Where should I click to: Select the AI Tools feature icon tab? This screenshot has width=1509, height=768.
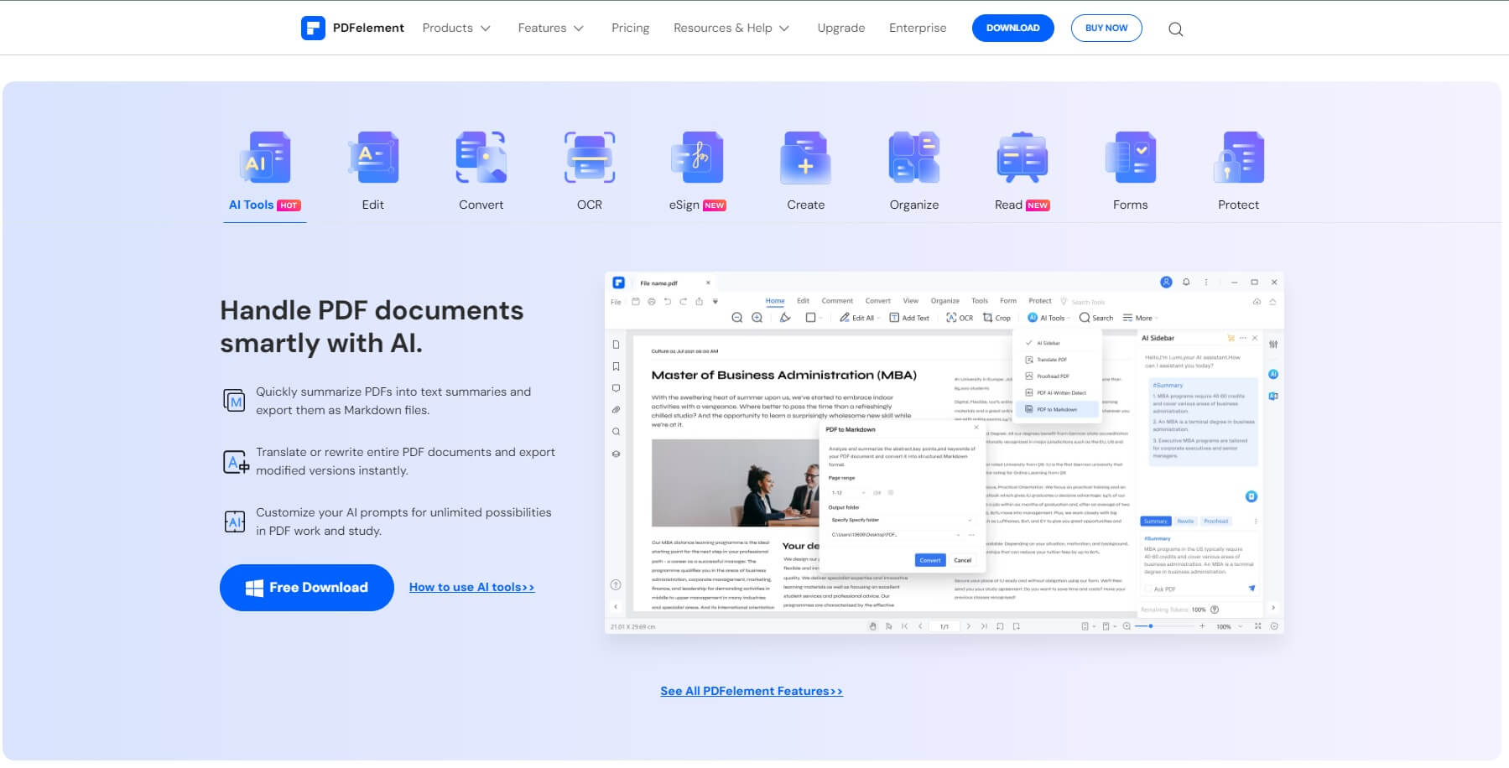(x=264, y=172)
